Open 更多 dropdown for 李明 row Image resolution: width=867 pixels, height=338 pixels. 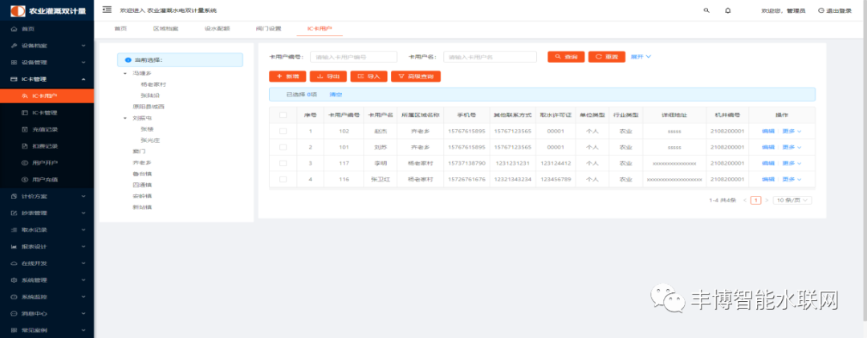click(x=792, y=163)
